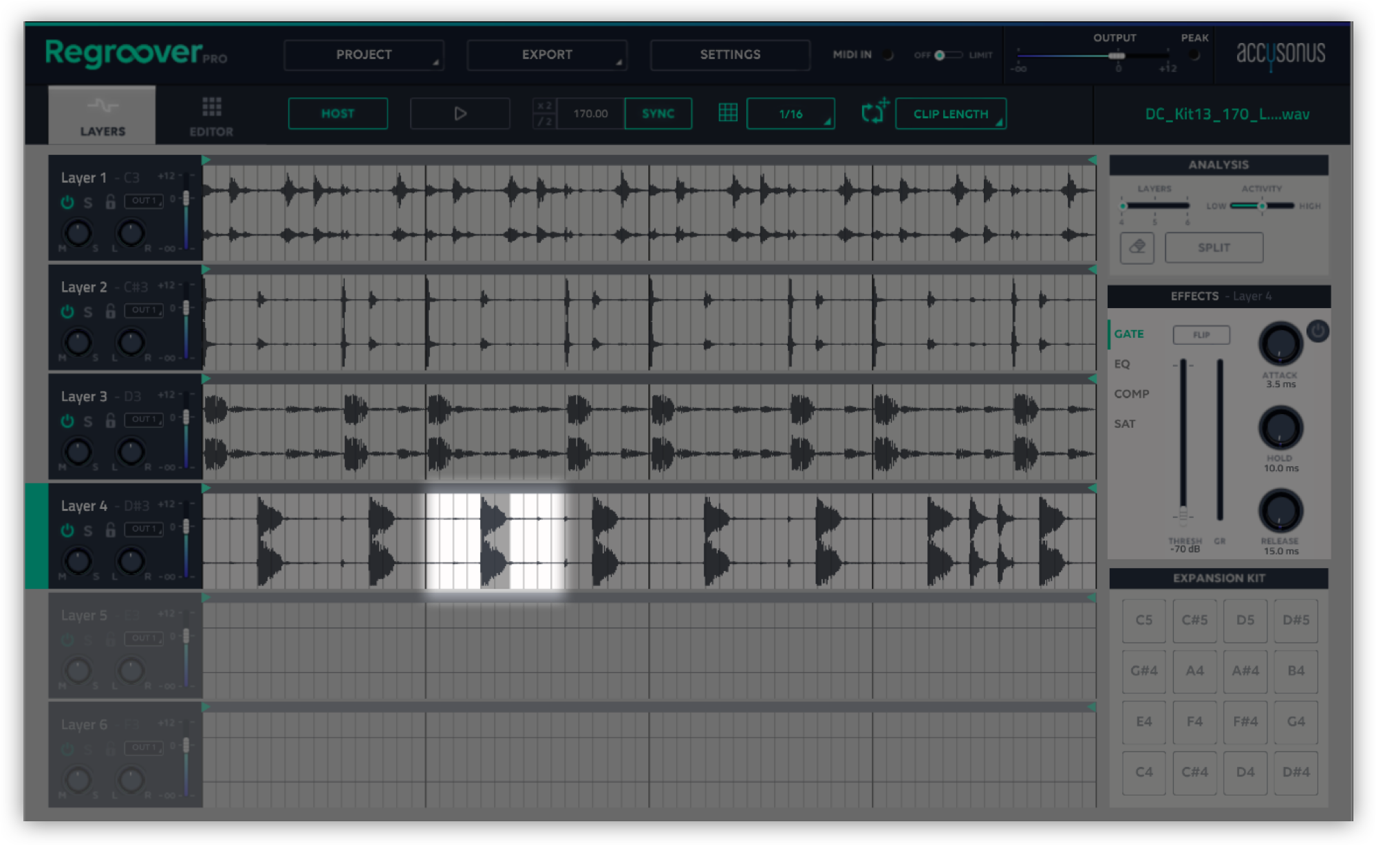1376x846 pixels.
Task: Solo Layer 4 with the S button
Action: pos(87,530)
